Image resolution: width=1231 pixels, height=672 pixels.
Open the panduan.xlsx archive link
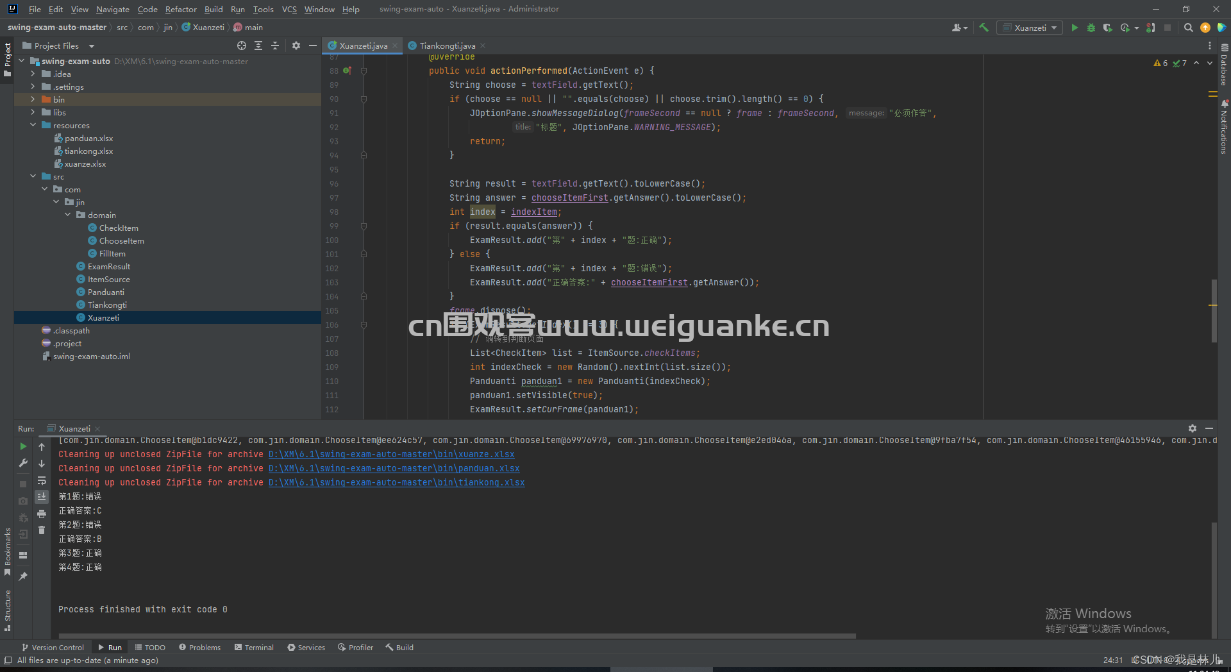(x=394, y=468)
